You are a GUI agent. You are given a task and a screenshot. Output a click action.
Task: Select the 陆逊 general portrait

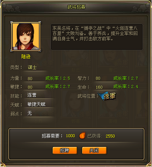(x=26, y=37)
